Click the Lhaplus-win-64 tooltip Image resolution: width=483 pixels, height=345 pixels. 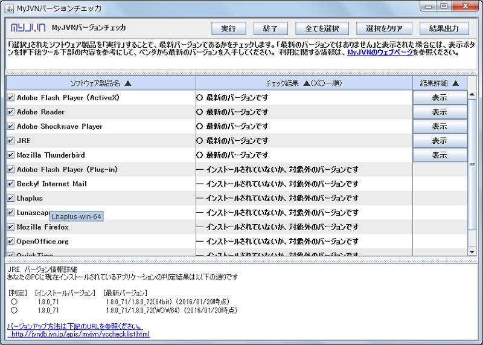tap(77, 216)
